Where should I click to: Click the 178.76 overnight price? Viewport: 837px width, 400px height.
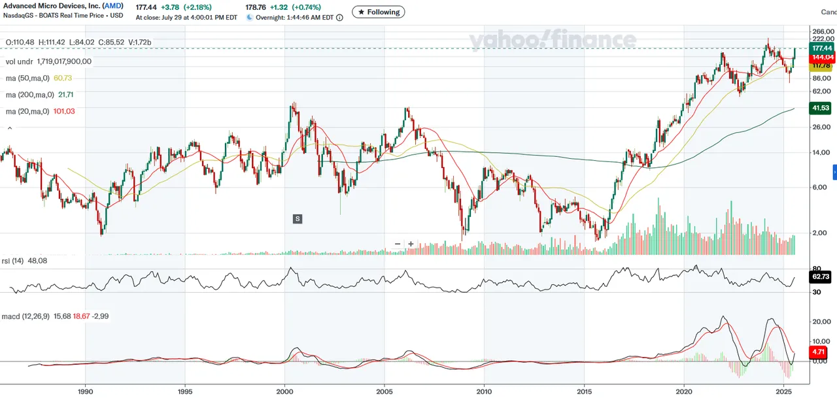(x=256, y=7)
